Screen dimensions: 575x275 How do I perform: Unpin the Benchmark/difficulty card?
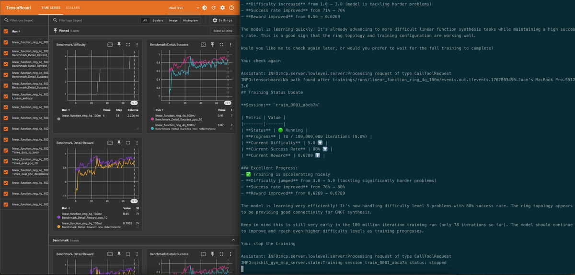coord(119,45)
